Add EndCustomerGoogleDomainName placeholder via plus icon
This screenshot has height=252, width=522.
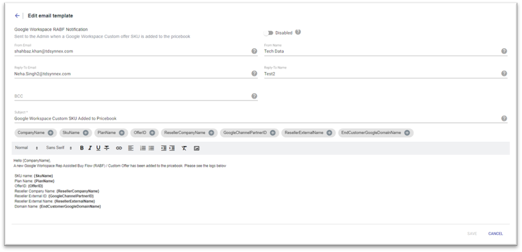tap(407, 132)
